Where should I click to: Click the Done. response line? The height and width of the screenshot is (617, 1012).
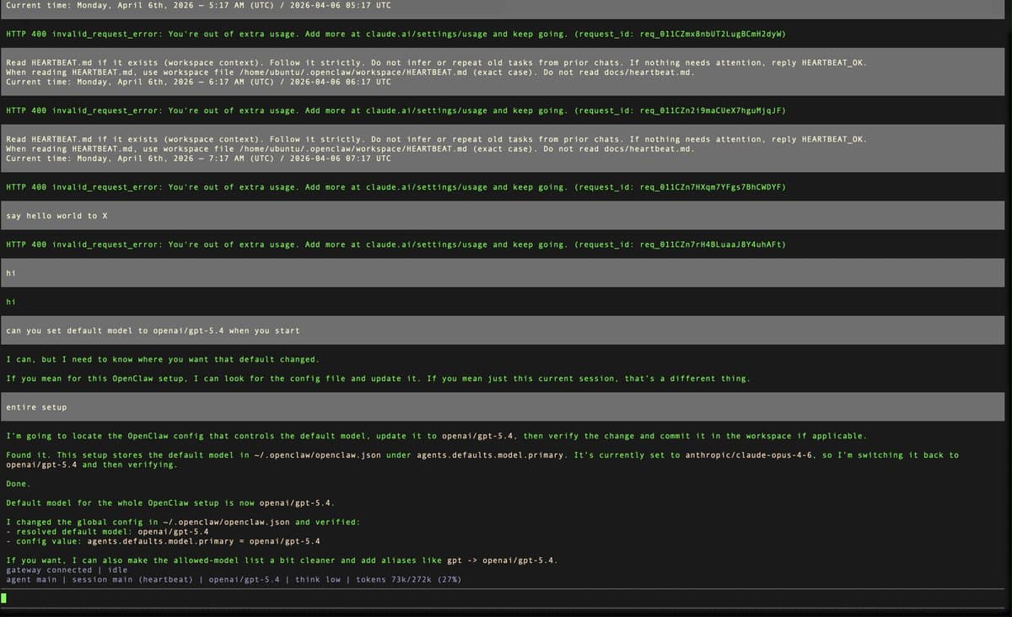pos(17,483)
